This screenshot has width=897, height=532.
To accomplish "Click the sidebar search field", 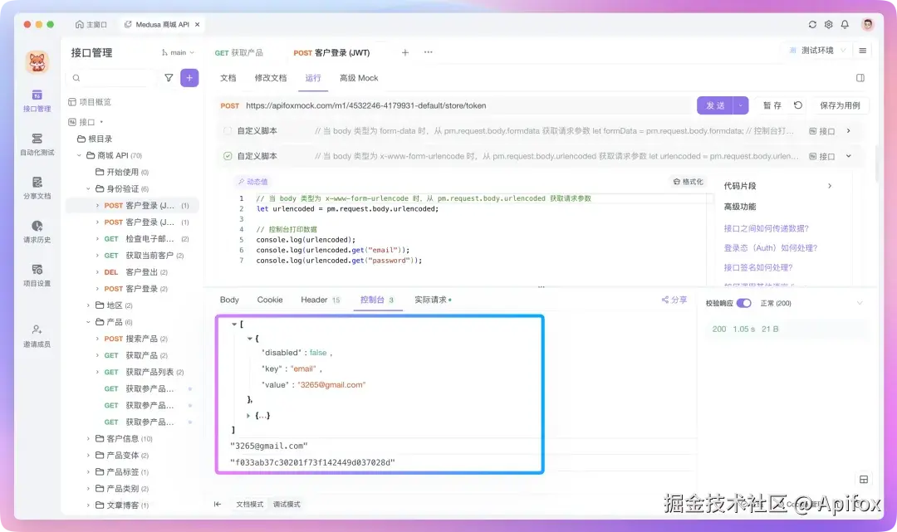I will (112, 78).
